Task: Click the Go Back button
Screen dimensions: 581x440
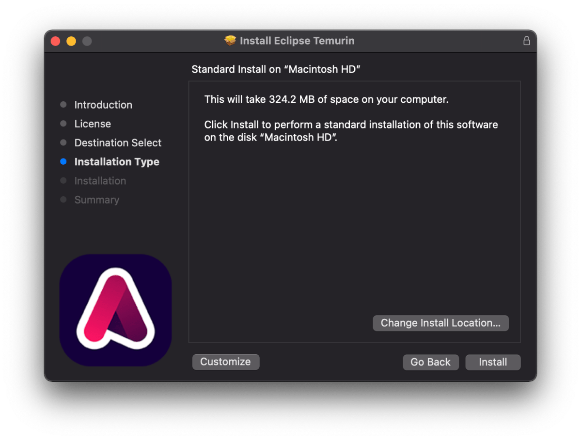Action: tap(431, 362)
